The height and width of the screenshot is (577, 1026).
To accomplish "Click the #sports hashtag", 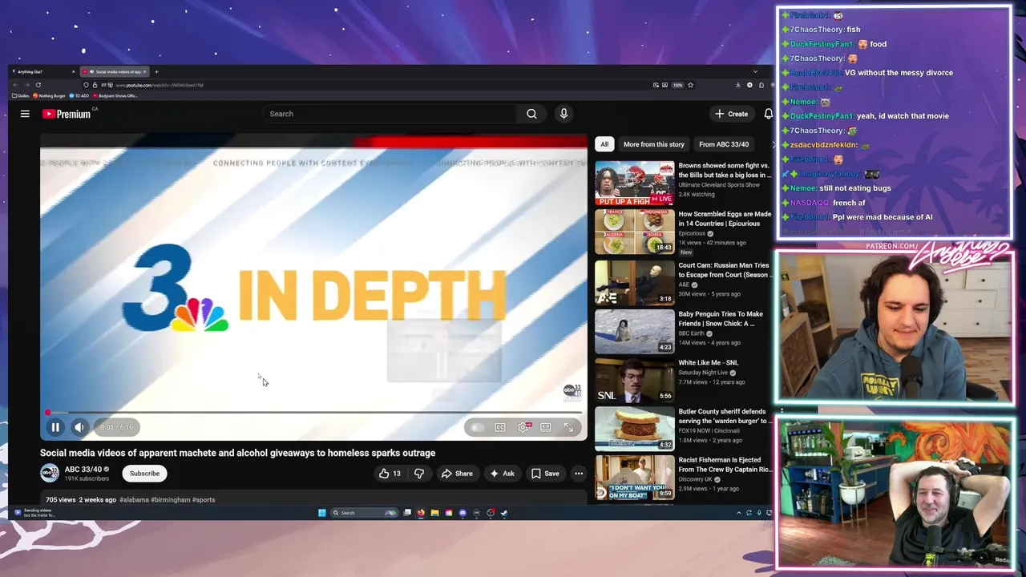I will point(204,500).
